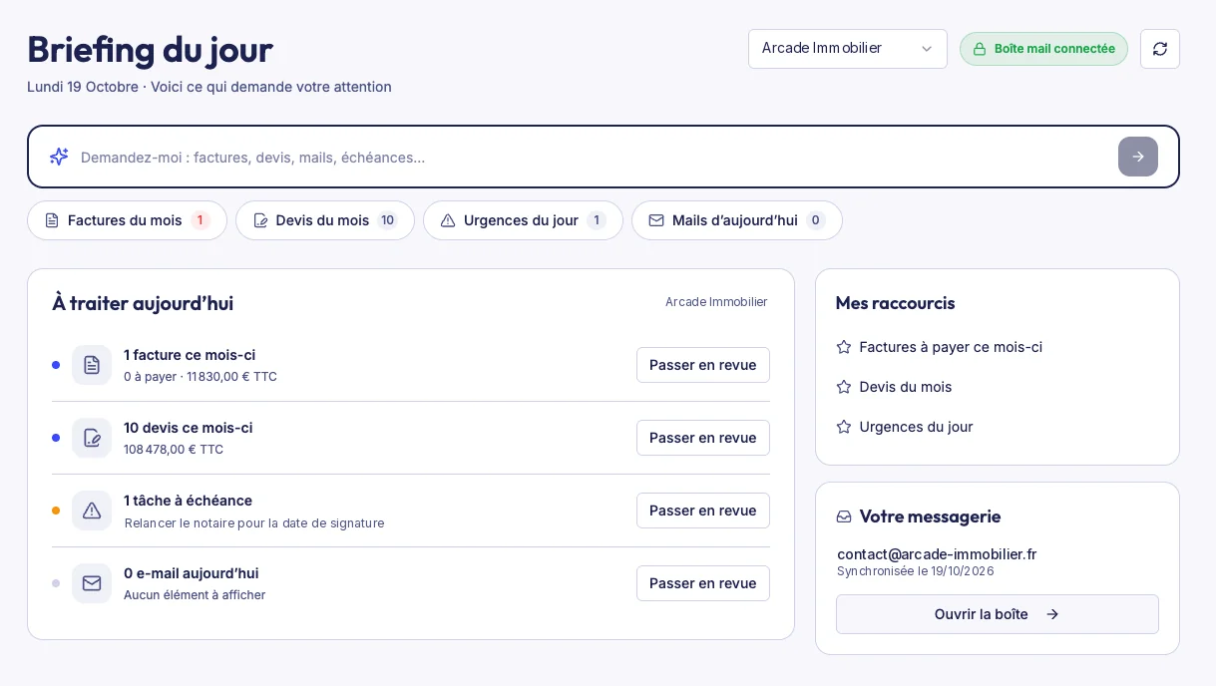Click the inbox icon next to Votre messagerie

point(844,516)
